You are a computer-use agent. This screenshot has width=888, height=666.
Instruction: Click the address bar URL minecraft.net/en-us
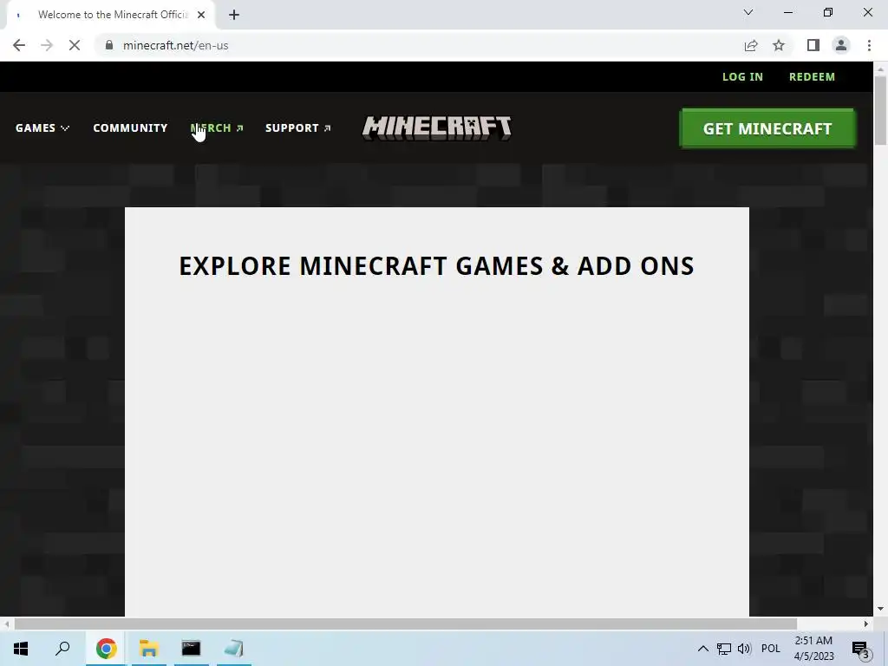[175, 45]
